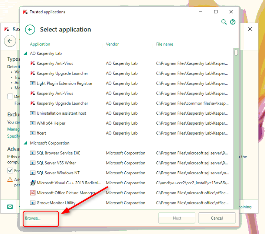The height and width of the screenshot is (234, 265).
Task: Click the Browse... link
Action: pyautogui.click(x=33, y=218)
